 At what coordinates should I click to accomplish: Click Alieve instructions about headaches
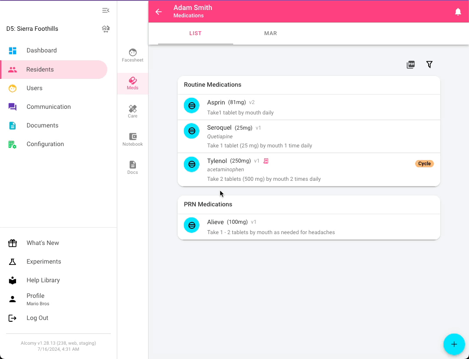[x=271, y=232]
